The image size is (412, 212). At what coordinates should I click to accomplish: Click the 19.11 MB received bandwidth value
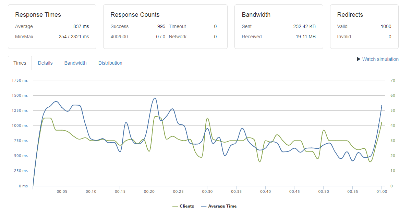tap(306, 37)
